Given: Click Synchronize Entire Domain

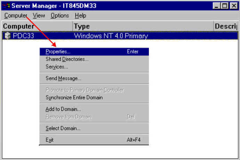Looking at the screenshot, I should (x=94, y=98).
